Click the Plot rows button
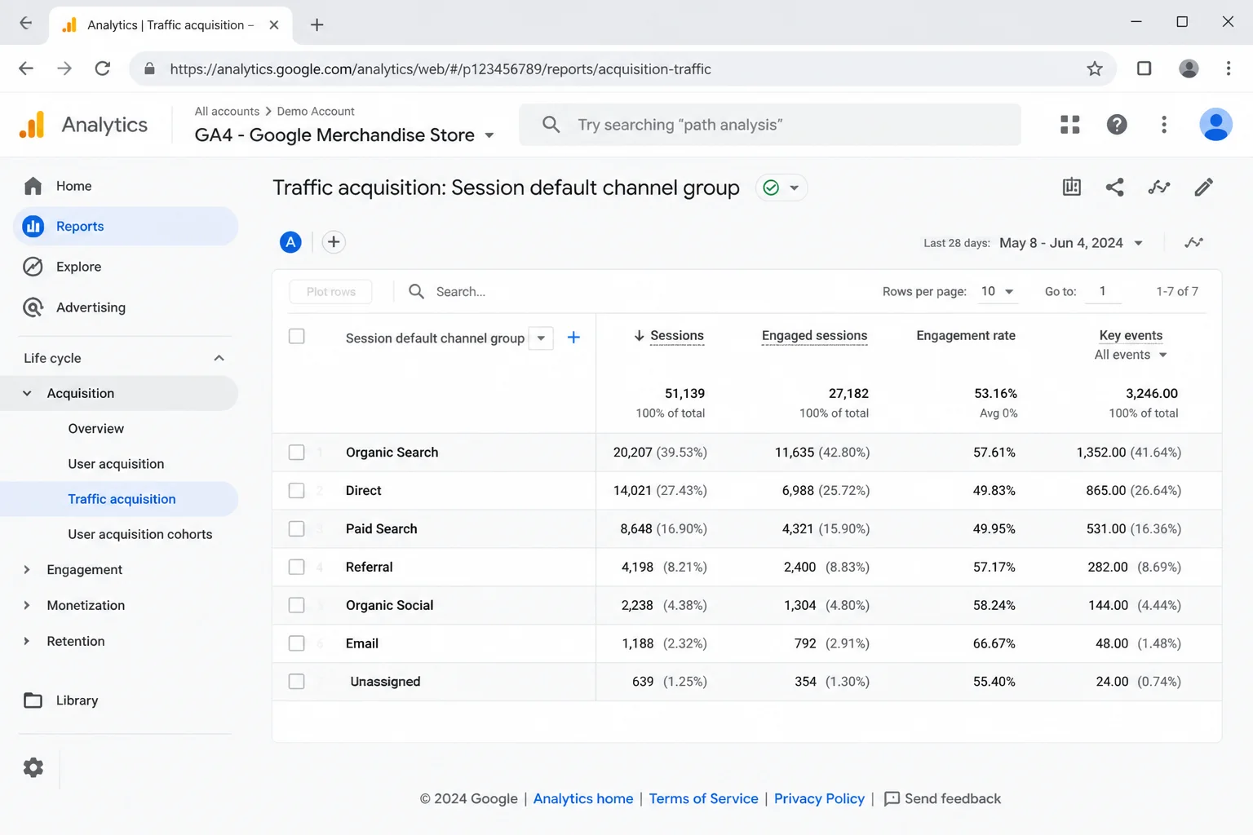The image size is (1253, 835). tap(331, 292)
